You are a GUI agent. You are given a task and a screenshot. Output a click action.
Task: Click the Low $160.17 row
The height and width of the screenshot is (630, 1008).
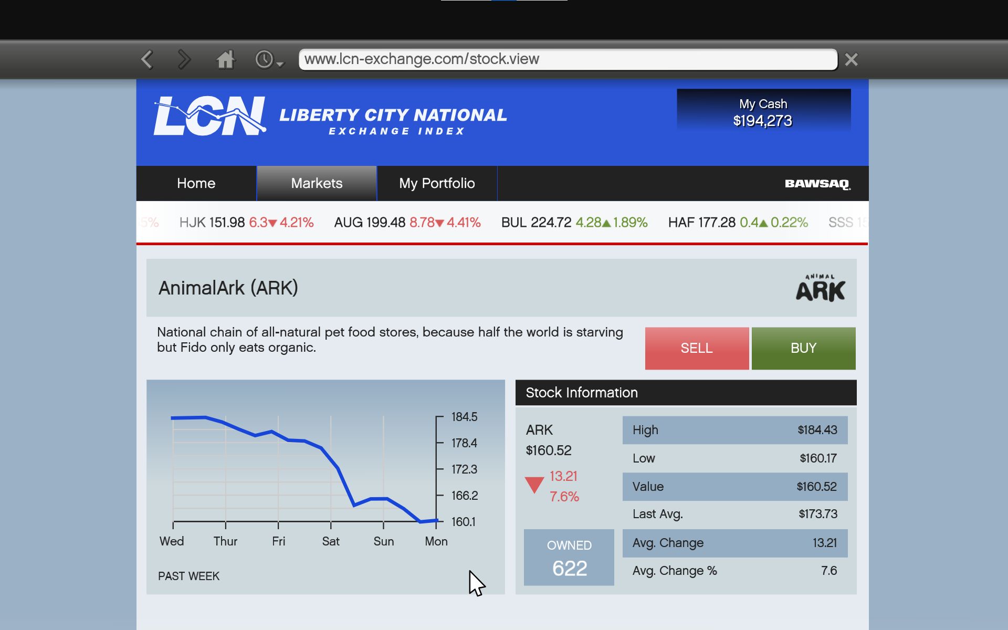click(x=734, y=458)
